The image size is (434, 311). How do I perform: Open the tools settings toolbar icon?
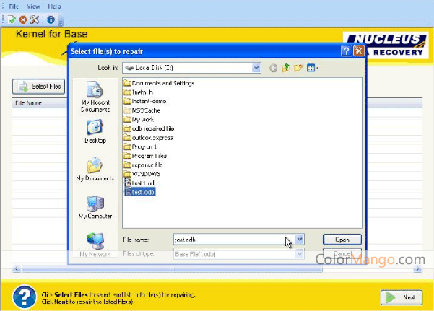tap(35, 19)
